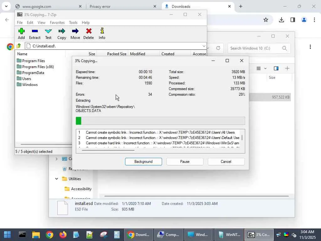Click the Background button

[143, 162]
